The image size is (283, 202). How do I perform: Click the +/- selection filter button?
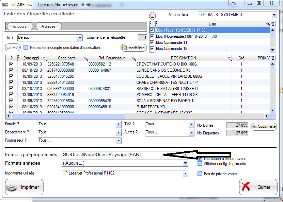point(13,48)
